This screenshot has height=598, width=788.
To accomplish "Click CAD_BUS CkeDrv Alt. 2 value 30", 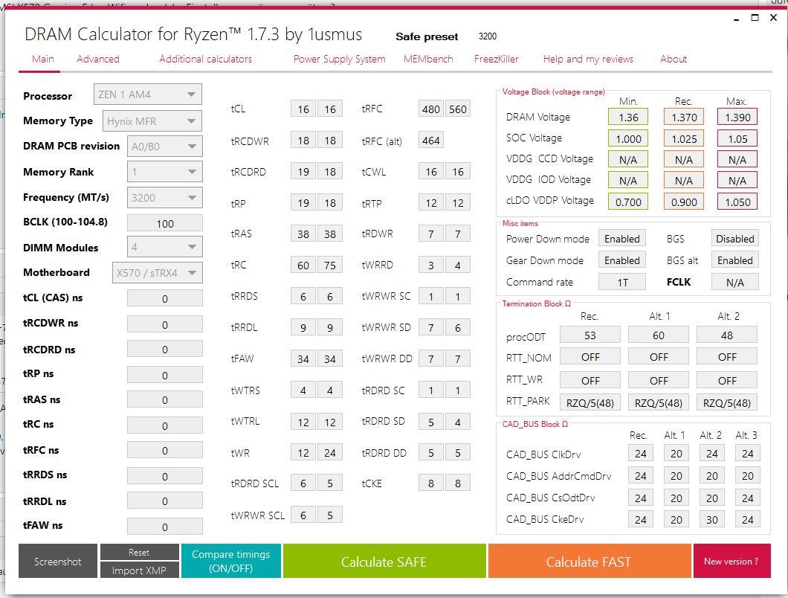I will coord(712,519).
